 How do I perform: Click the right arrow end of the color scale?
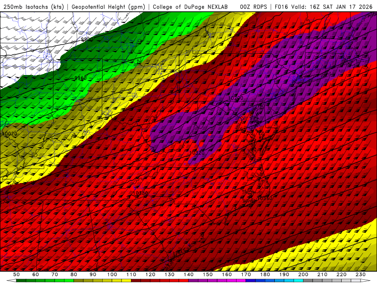(365, 281)
